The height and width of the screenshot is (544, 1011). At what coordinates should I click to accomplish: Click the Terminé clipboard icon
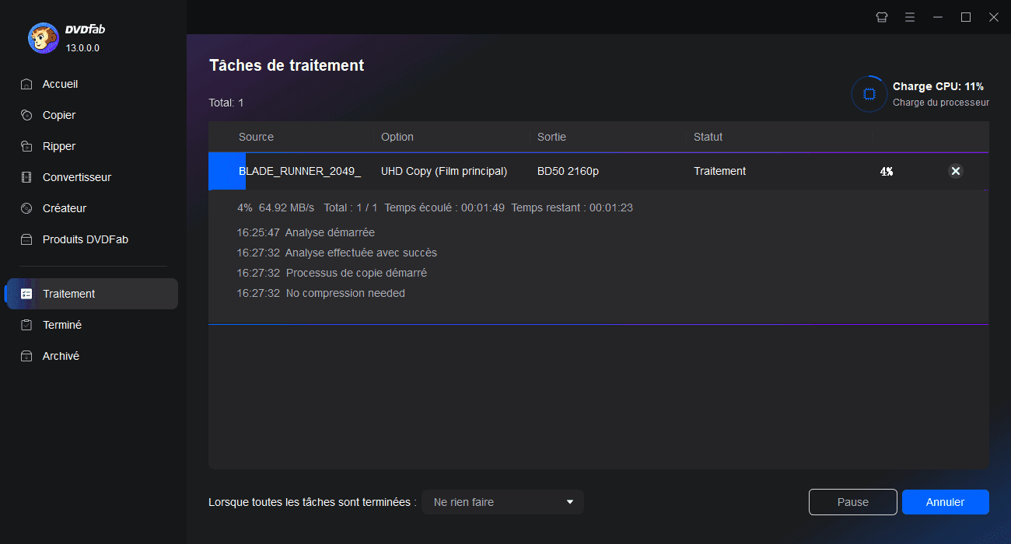26,325
